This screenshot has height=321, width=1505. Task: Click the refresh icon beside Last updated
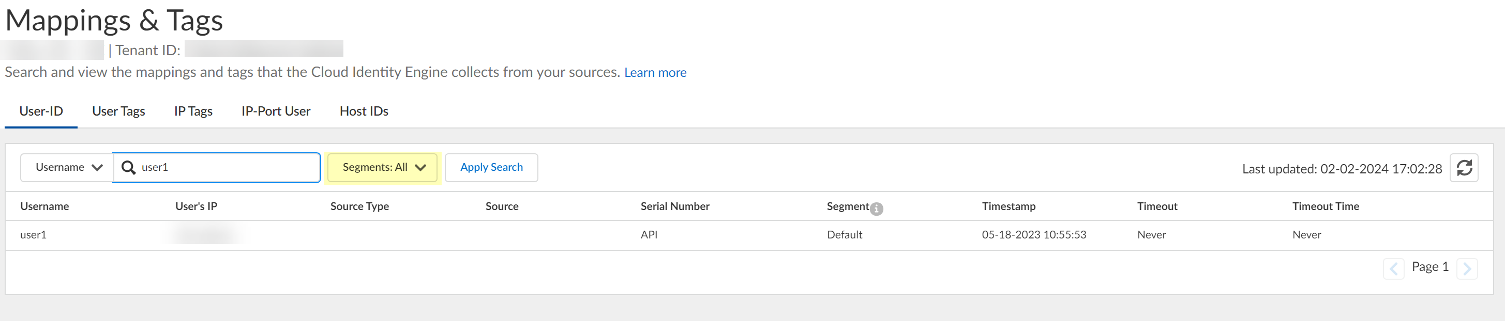click(1464, 168)
